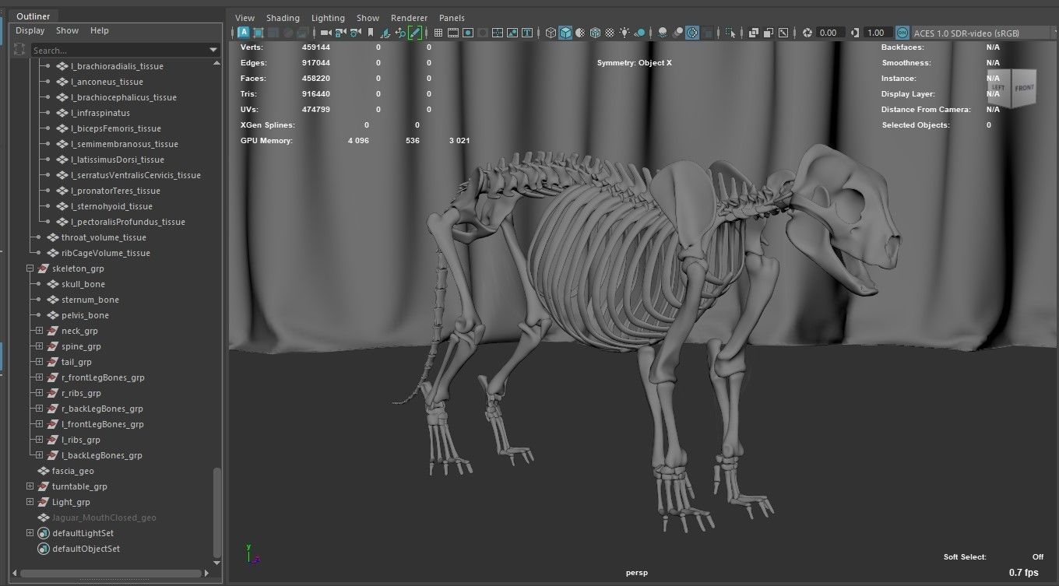Click the blue 'A' icon in panel toolbar

click(244, 33)
